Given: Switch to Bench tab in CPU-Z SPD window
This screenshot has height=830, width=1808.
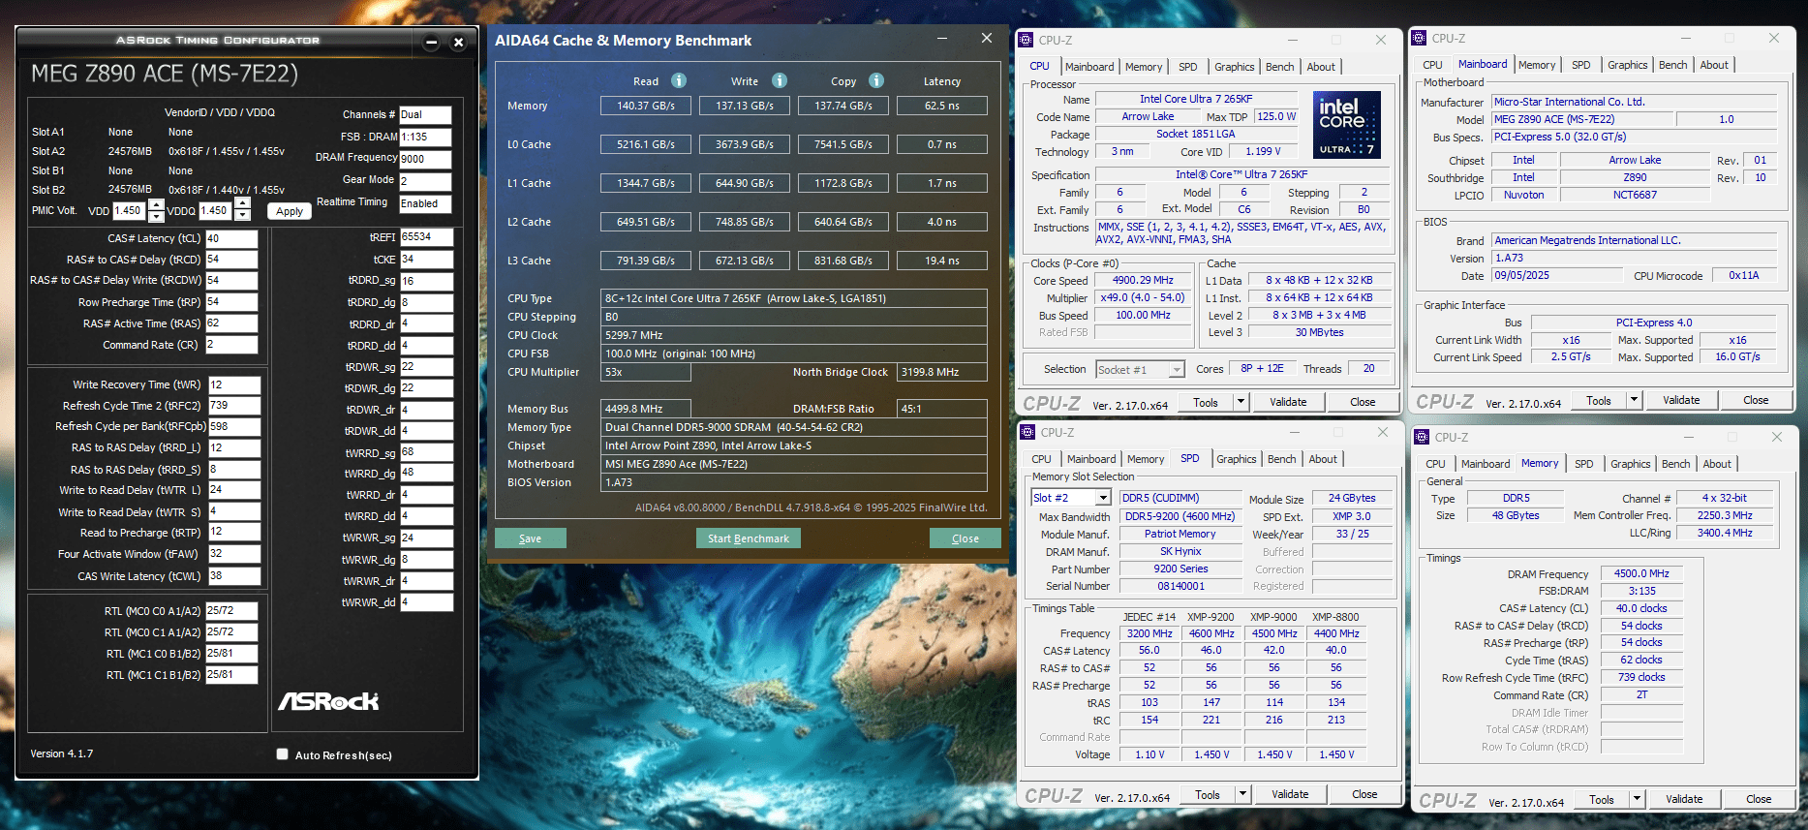Looking at the screenshot, I should 1281,459.
